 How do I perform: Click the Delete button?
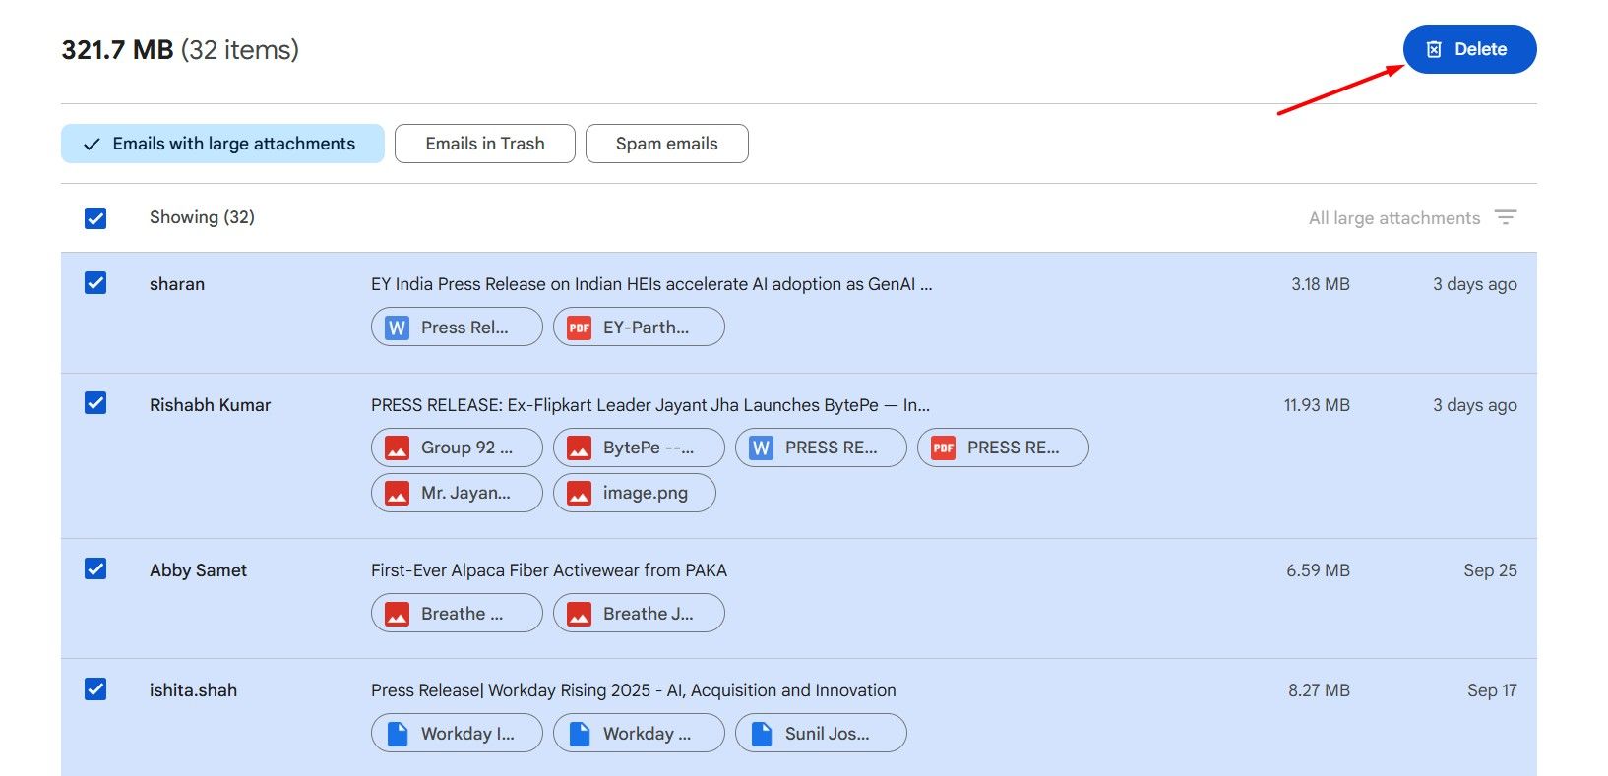click(x=1469, y=49)
